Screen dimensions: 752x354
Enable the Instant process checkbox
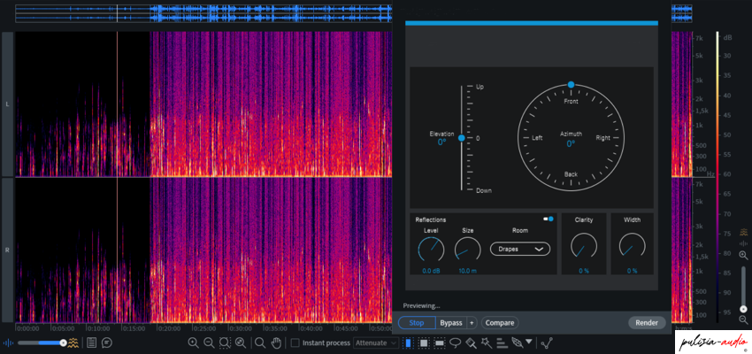tap(295, 343)
